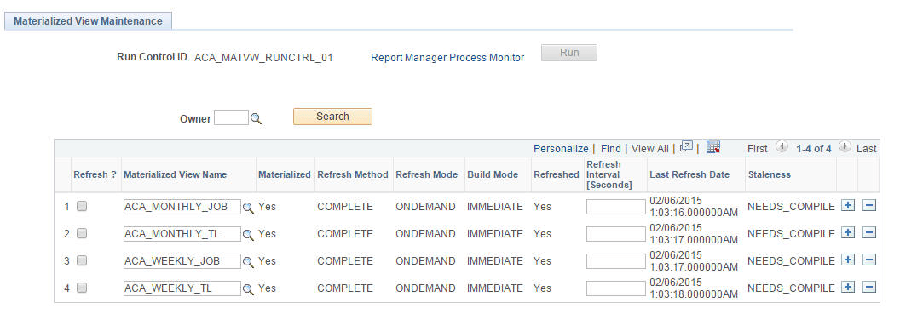Click 1-4 of 4 row count
The height and width of the screenshot is (314, 900).
click(x=813, y=148)
